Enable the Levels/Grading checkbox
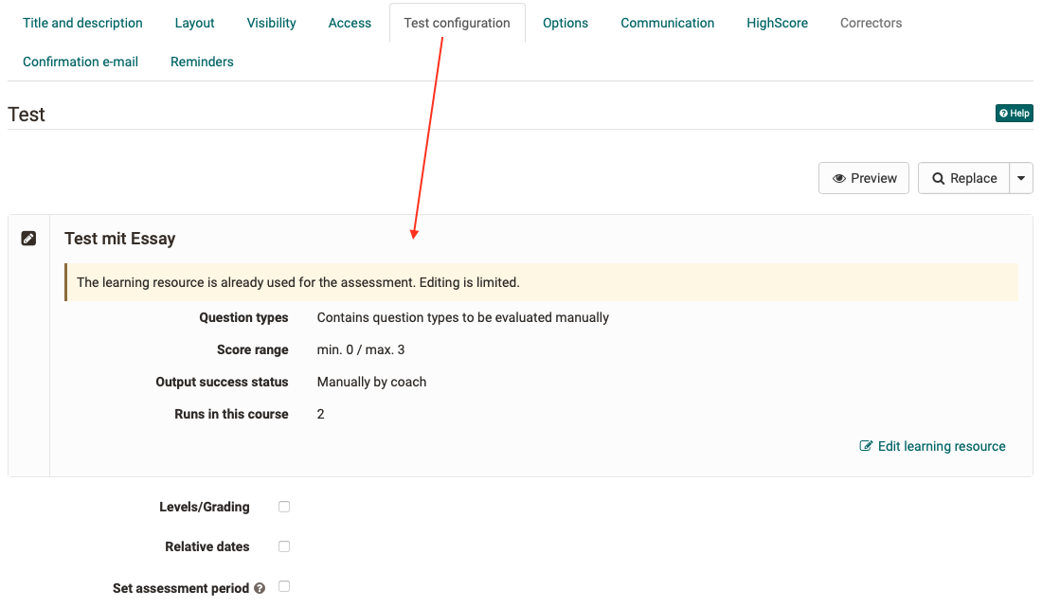This screenshot has height=608, width=1042. tap(283, 507)
